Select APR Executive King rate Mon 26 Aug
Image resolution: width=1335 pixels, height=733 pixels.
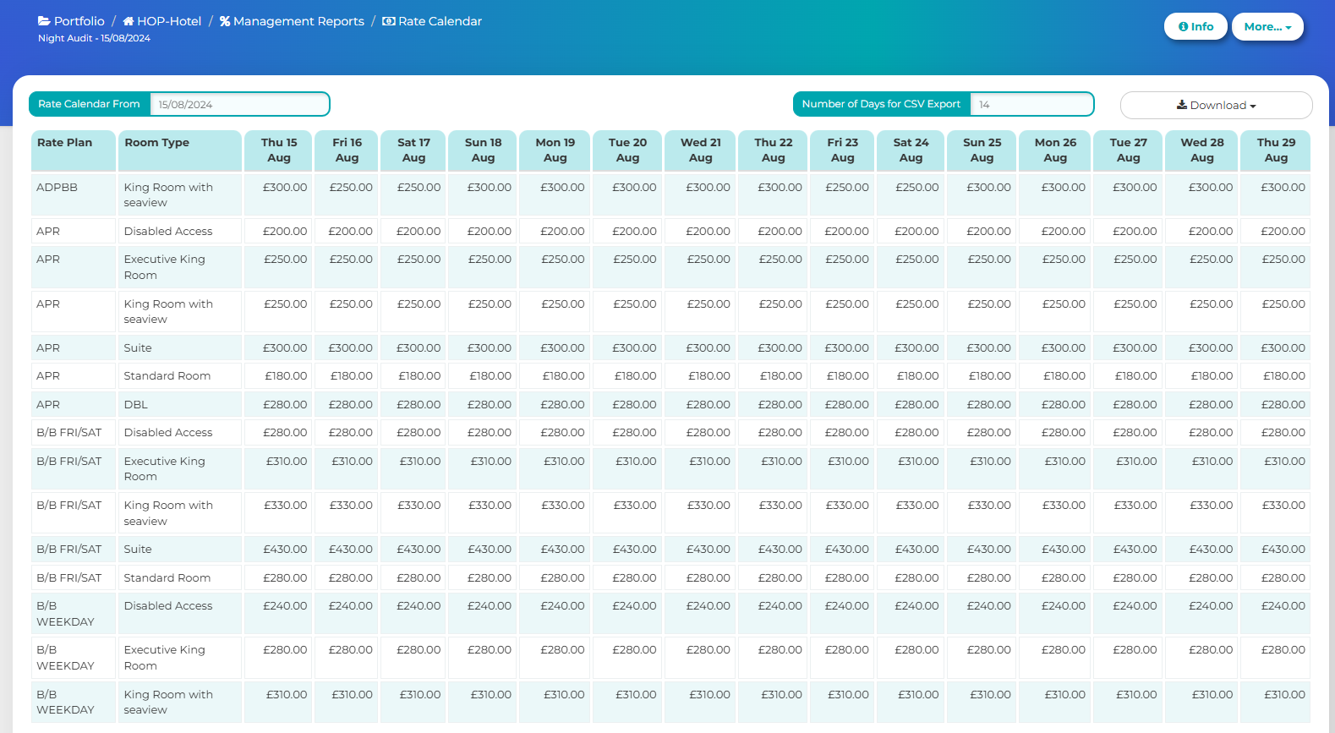1055,267
